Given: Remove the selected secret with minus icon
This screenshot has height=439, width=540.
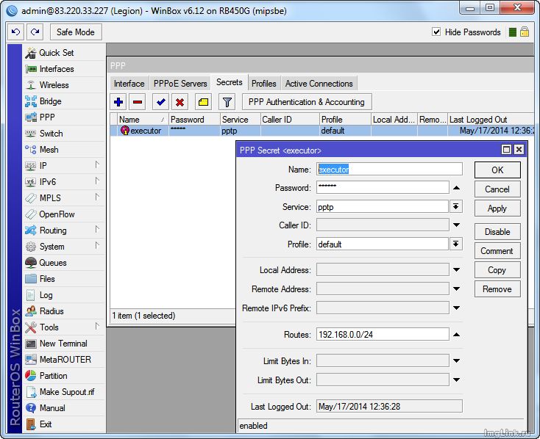Looking at the screenshot, I should [x=138, y=102].
